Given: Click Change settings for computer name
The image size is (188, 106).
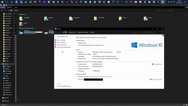Looking at the screenshot, I should click(x=157, y=64).
